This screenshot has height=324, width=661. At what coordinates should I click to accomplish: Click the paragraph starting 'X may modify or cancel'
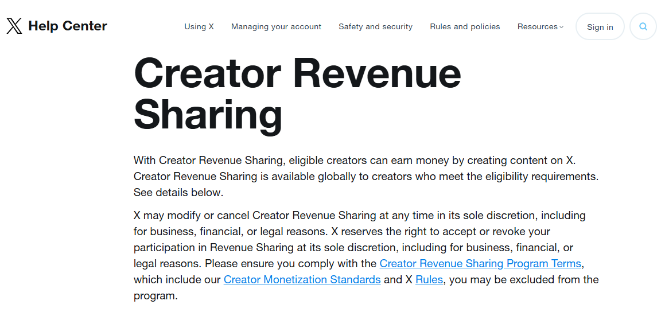coord(366,256)
